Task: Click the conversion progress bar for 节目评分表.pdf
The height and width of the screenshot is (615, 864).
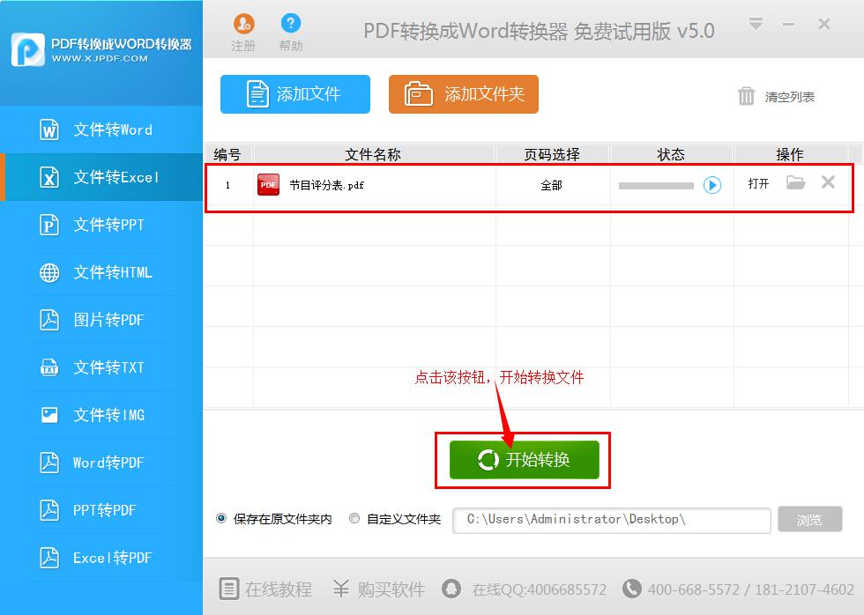Action: (656, 186)
